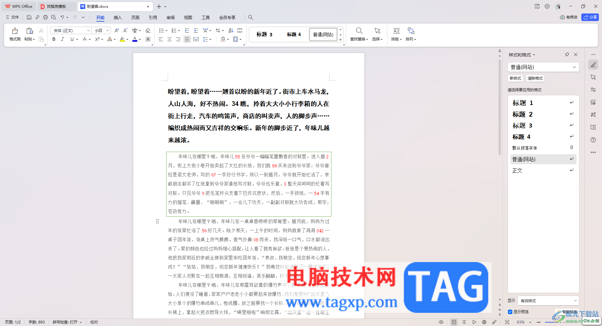Viewport: 602px width, 326px height.
Task: Switch to the 视图 tab
Action: tap(188, 18)
